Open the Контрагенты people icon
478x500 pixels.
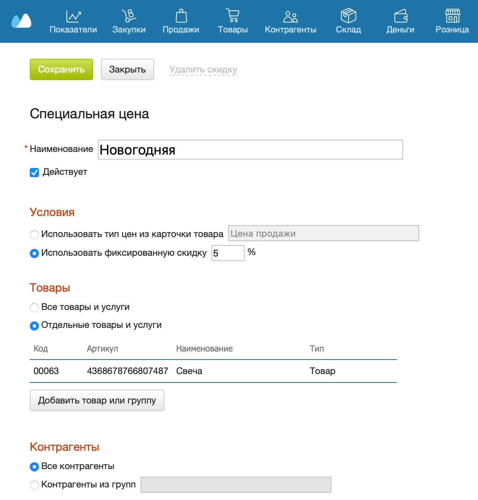[290, 16]
